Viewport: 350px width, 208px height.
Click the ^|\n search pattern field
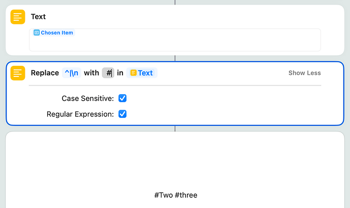[71, 73]
